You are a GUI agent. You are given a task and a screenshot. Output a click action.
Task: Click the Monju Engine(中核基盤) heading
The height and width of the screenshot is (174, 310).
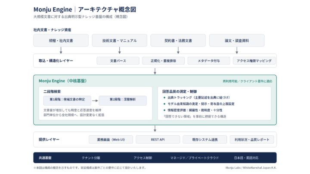pos(63,81)
